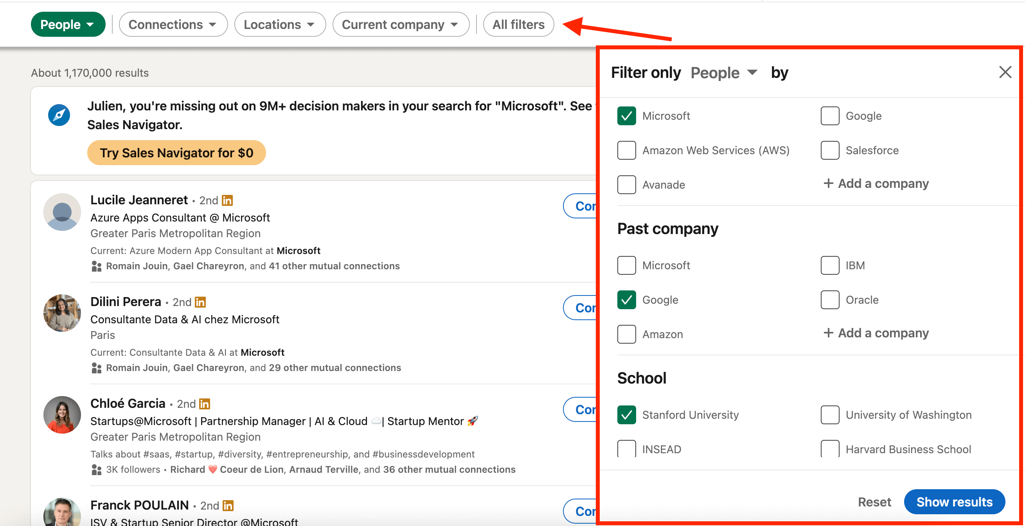Click Reset in filter panel
The width and height of the screenshot is (1025, 526).
click(874, 502)
